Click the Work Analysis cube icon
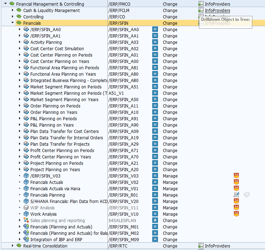The height and width of the screenshot is (250, 265). point(26,214)
